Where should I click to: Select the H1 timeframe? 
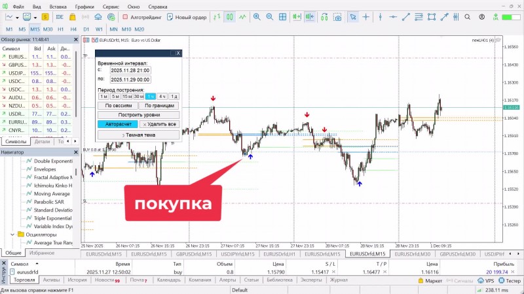pos(60,29)
